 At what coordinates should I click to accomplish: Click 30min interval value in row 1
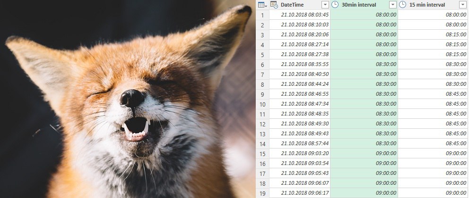pos(364,15)
